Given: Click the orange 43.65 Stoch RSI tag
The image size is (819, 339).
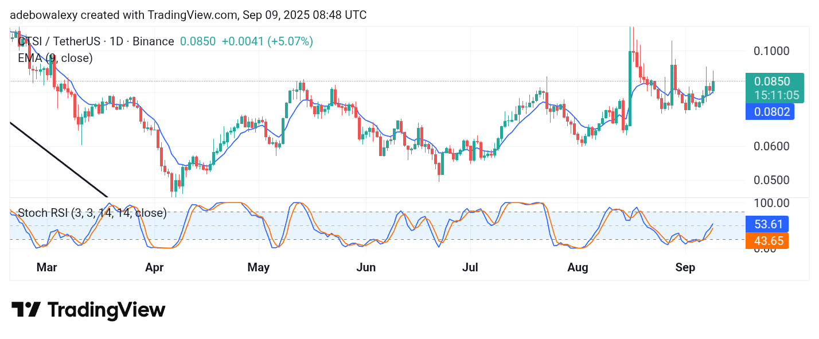Looking at the screenshot, I should (x=767, y=241).
